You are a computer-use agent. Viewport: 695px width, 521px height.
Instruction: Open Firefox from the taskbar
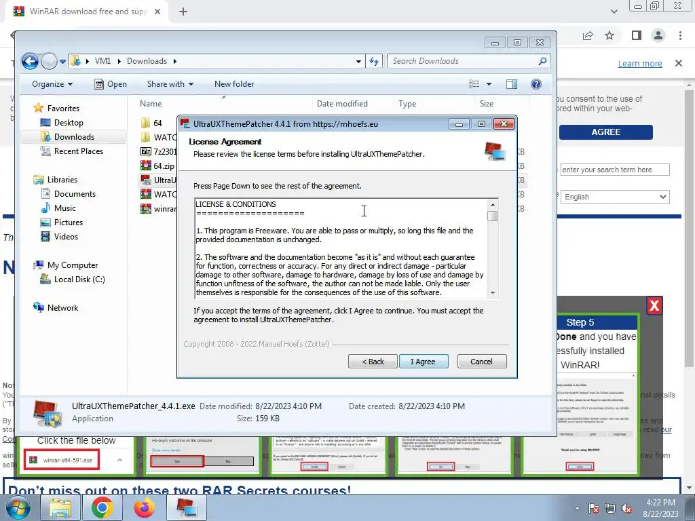click(x=144, y=507)
